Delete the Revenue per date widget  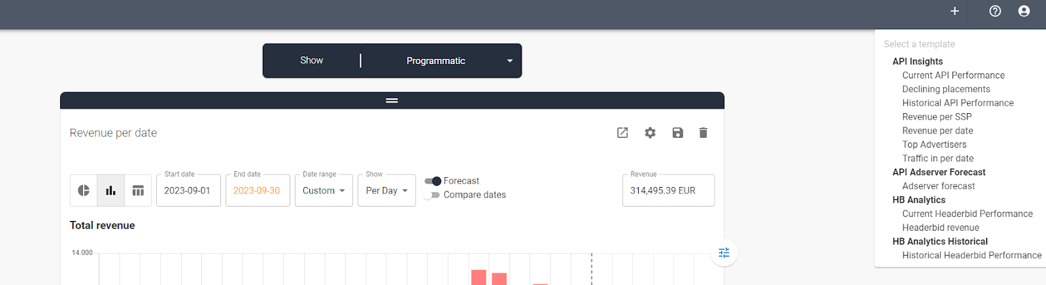(x=703, y=133)
